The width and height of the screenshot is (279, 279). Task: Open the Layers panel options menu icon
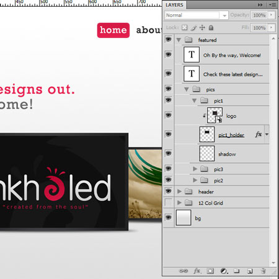coord(273,5)
